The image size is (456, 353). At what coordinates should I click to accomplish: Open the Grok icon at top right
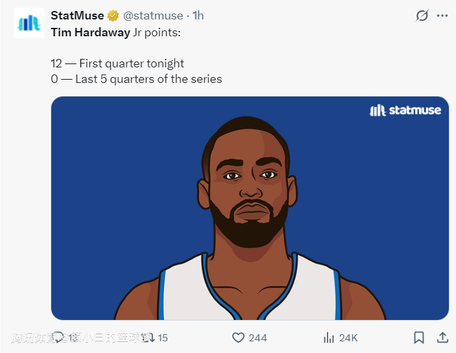coord(422,16)
